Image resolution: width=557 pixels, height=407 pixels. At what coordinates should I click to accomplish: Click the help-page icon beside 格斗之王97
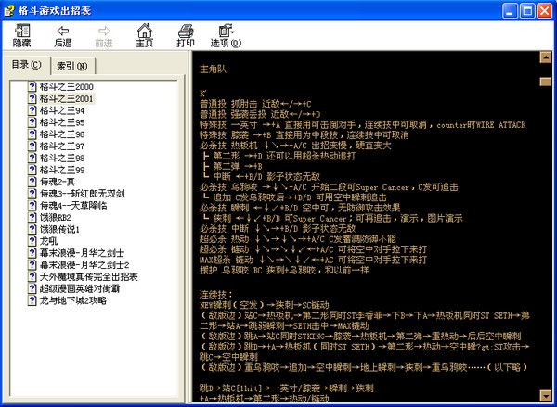pyautogui.click(x=32, y=146)
